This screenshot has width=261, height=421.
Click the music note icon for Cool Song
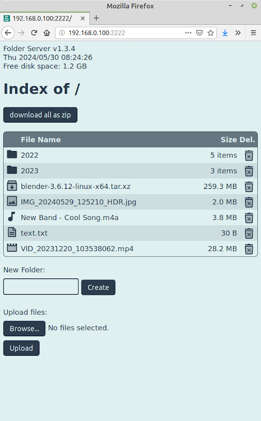[12, 216]
